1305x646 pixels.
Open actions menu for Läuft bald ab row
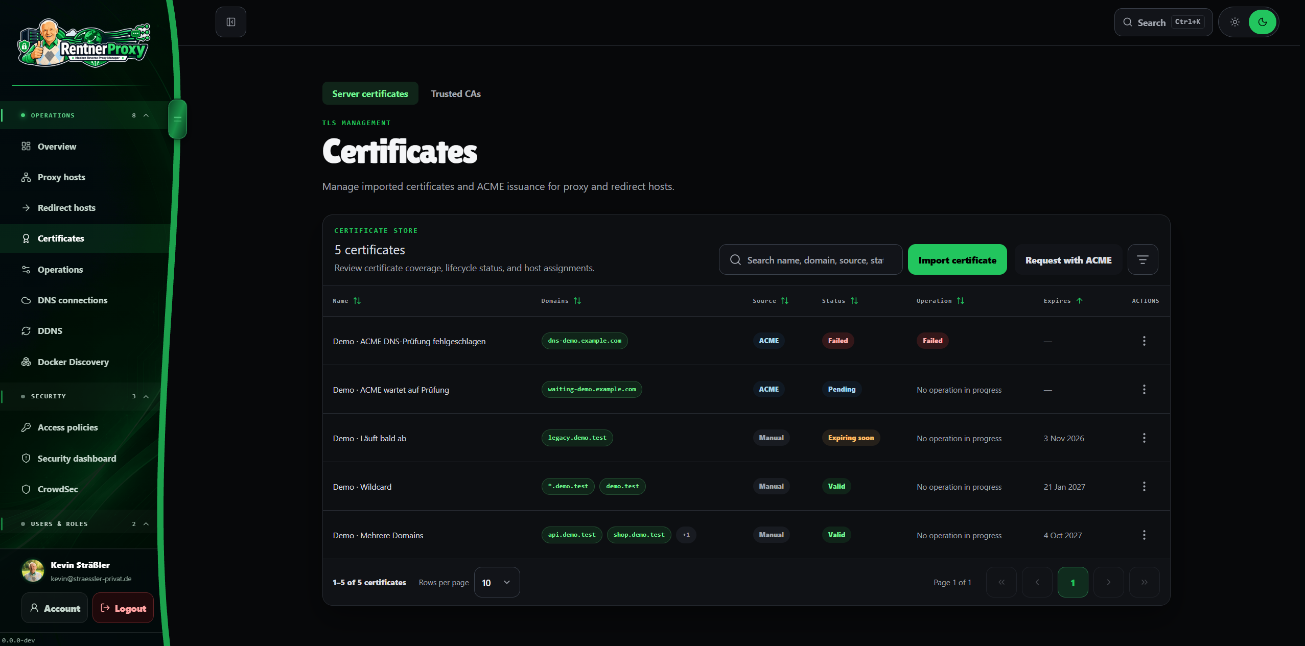click(x=1144, y=438)
